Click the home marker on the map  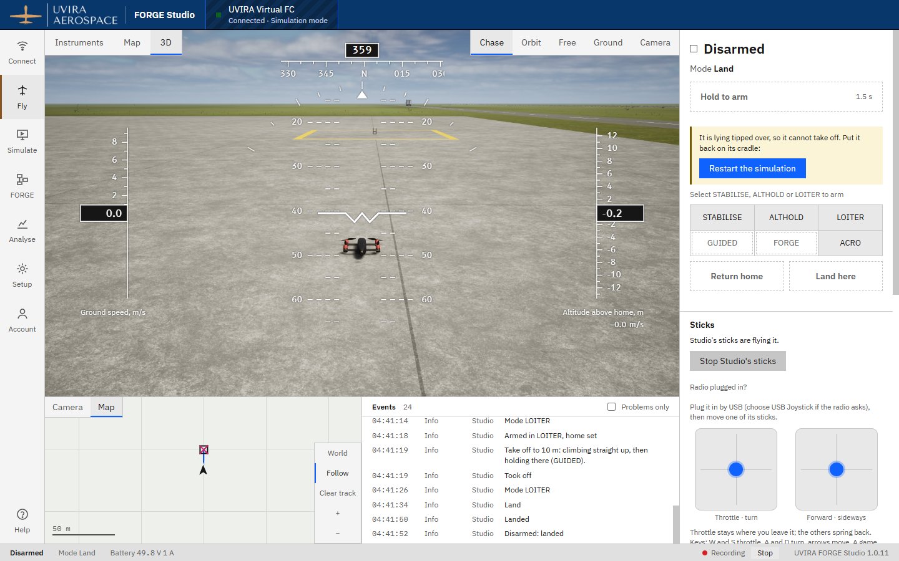coord(204,449)
